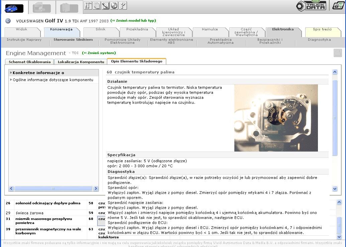The image size is (346, 247).
Task: Expand 'Konkretne informacje o' item
Action: 53,73
